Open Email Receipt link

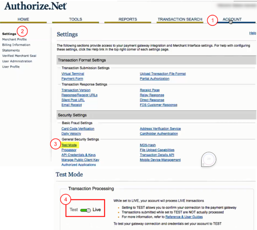point(72,105)
